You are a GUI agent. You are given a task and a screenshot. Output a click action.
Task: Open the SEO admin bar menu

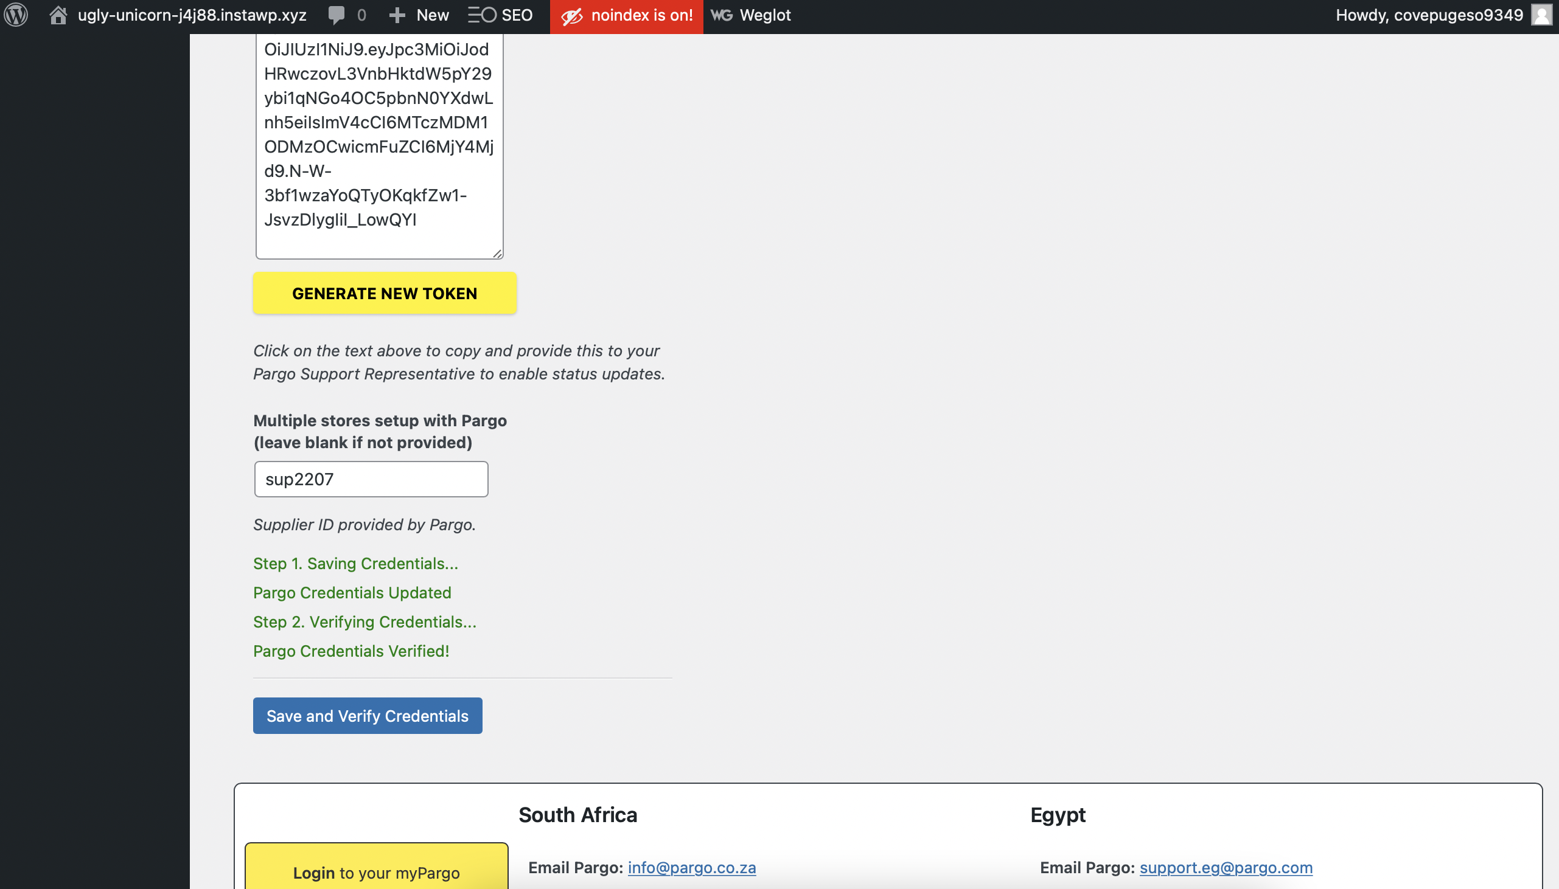pyautogui.click(x=500, y=15)
